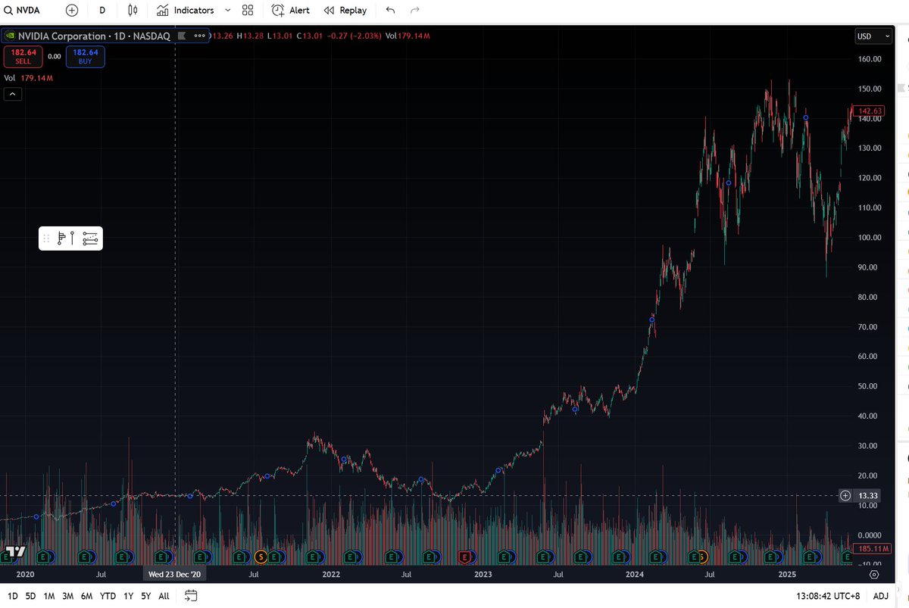This screenshot has width=909, height=608.
Task: Set the range to 3M
Action: point(68,596)
